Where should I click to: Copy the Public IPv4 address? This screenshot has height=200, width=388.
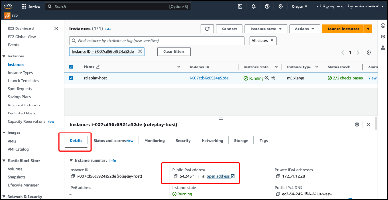click(175, 176)
